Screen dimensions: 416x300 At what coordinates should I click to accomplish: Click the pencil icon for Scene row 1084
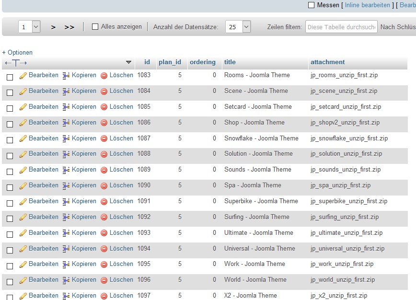click(x=23, y=92)
